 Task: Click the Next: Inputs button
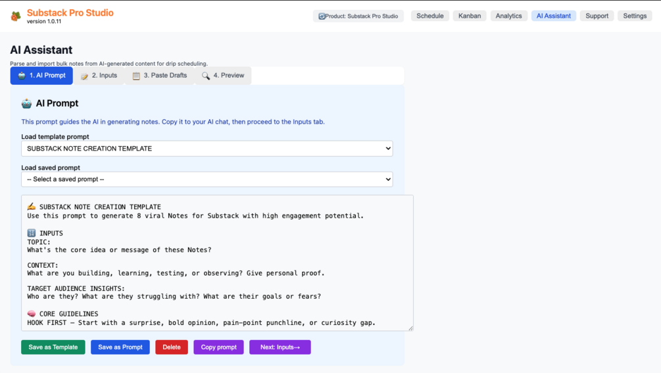click(x=280, y=347)
